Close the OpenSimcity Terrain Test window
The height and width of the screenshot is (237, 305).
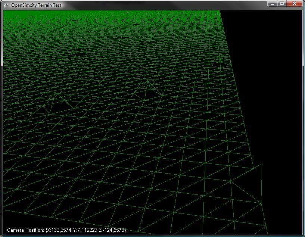coord(294,4)
